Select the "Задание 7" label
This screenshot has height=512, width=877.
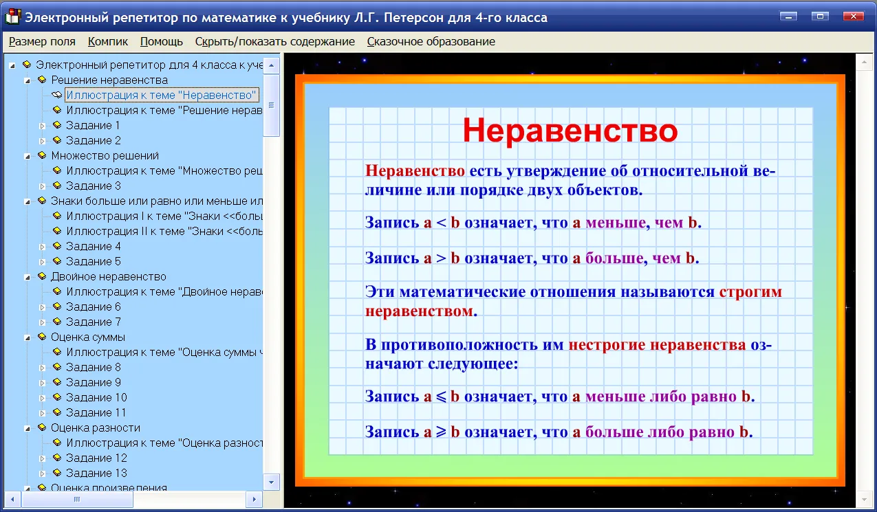point(94,322)
